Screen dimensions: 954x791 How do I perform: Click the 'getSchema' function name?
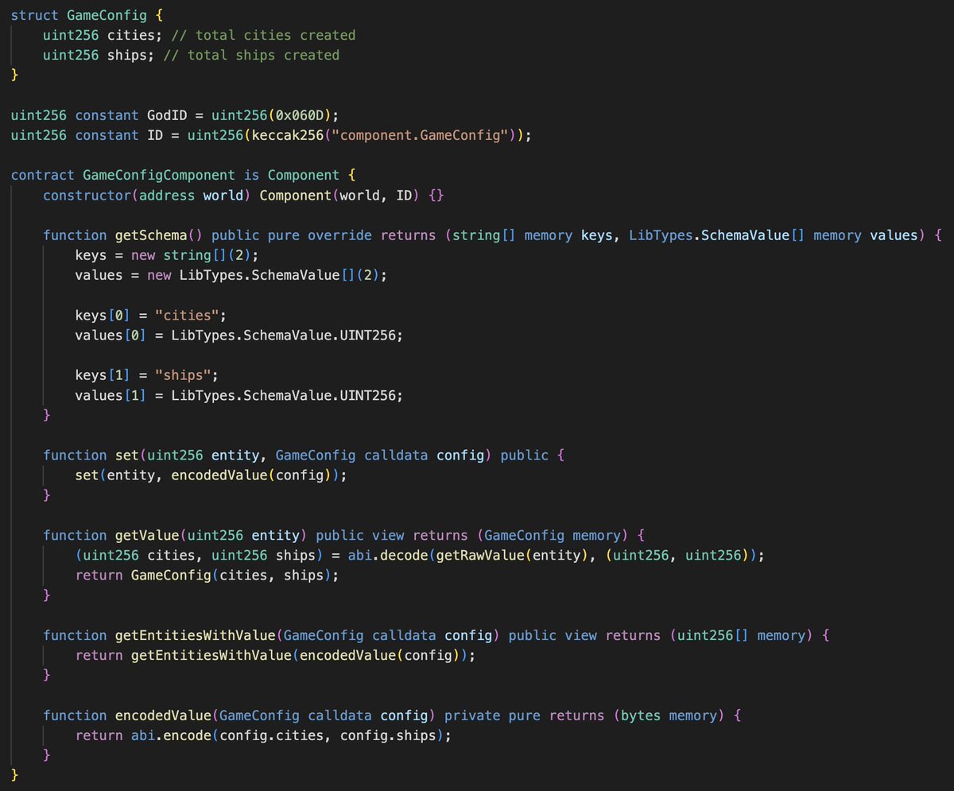151,235
